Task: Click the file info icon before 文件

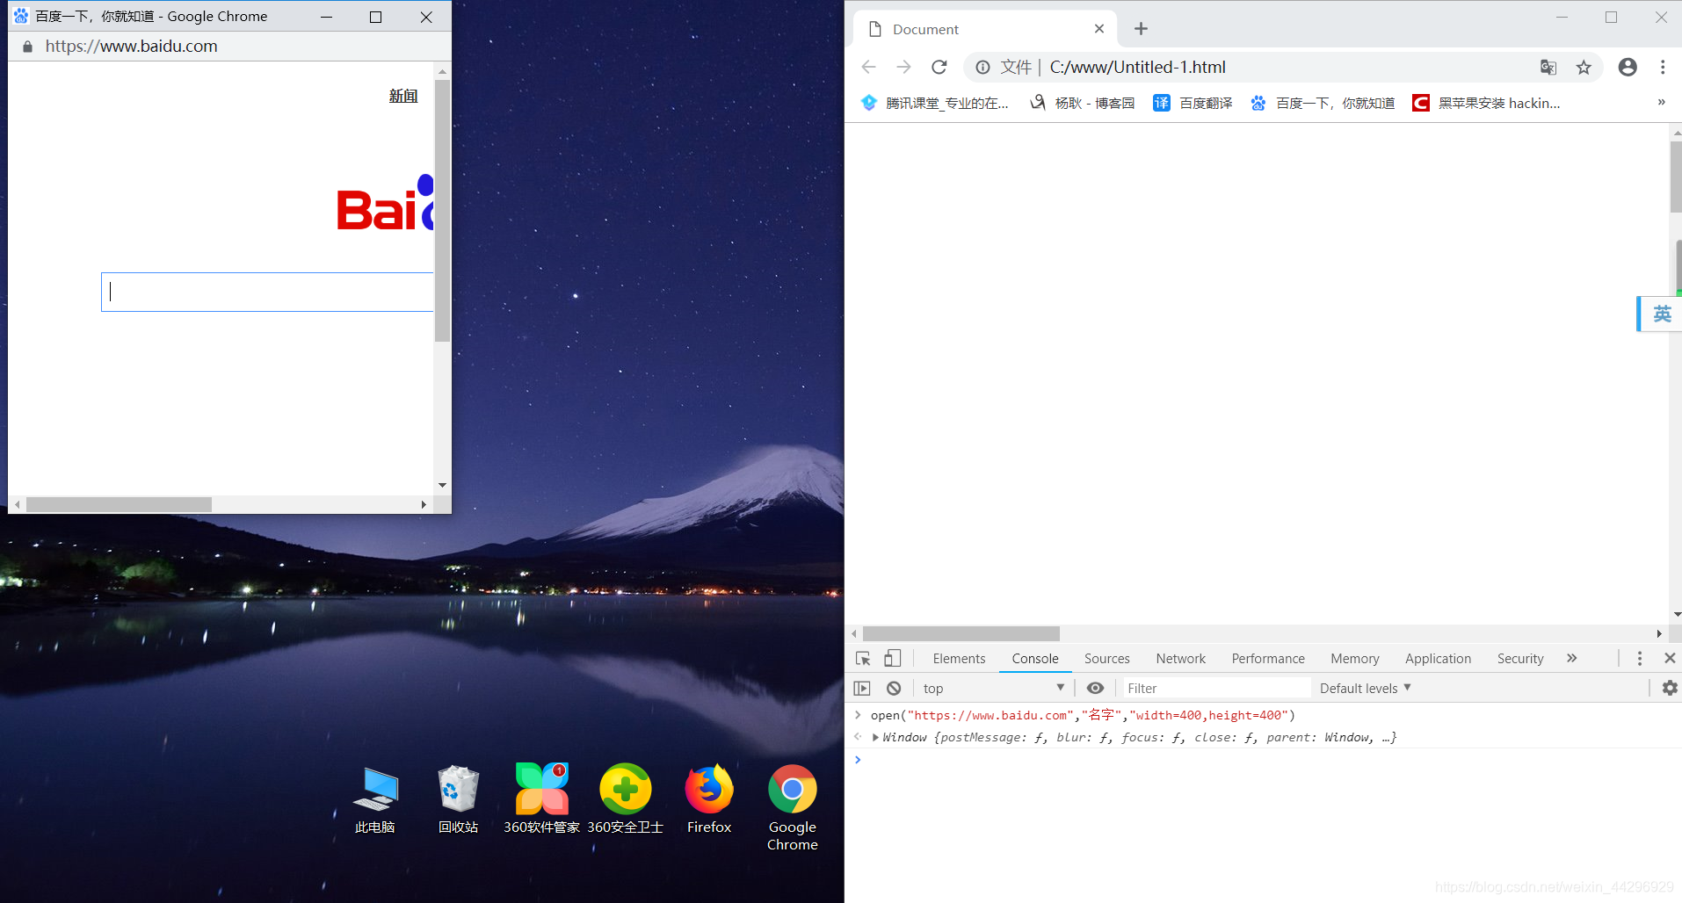Action: pyautogui.click(x=982, y=68)
